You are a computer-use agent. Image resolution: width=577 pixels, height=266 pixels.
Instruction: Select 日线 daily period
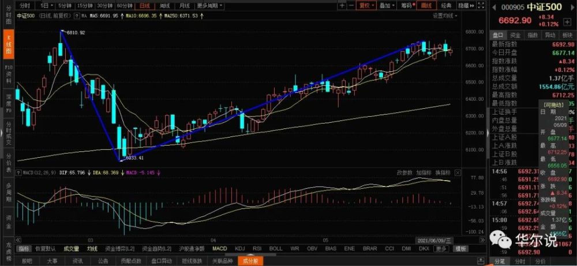144,6
